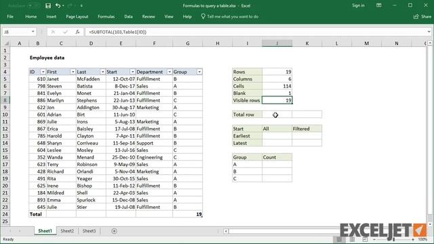Click the sheet navigation left arrow
This screenshot has height=244, width=434.
10,231
